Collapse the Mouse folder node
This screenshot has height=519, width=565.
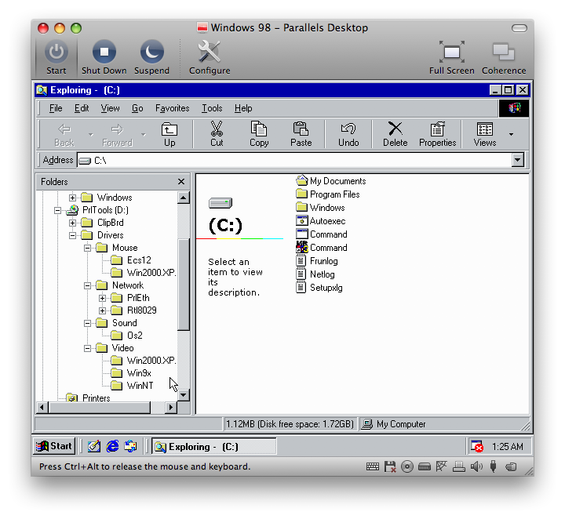pyautogui.click(x=87, y=248)
